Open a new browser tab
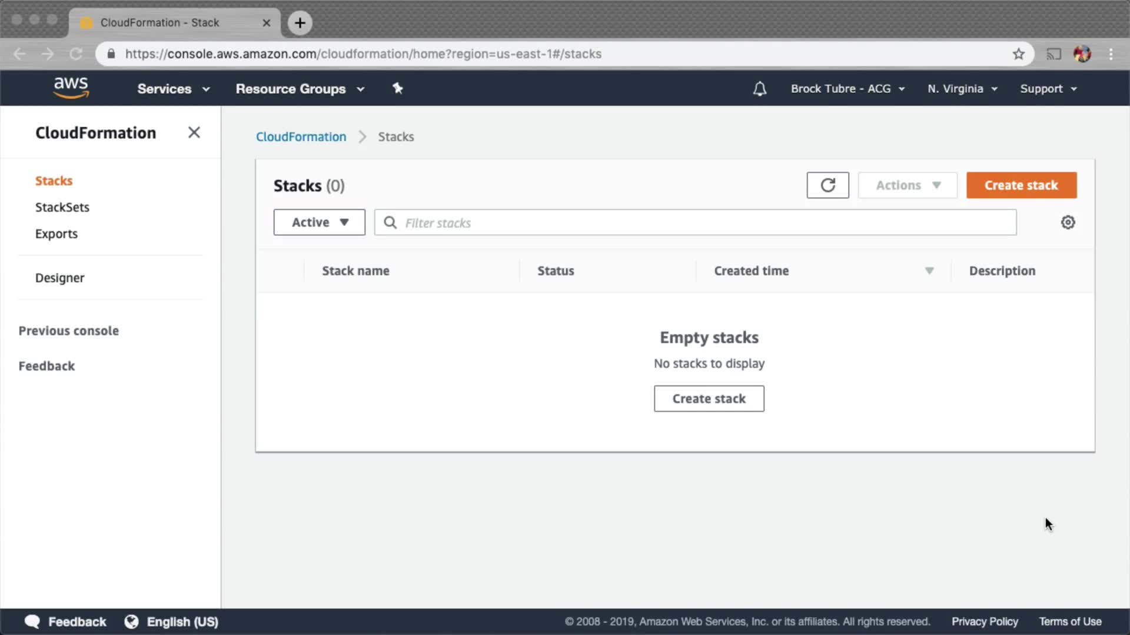The height and width of the screenshot is (635, 1130). click(300, 23)
